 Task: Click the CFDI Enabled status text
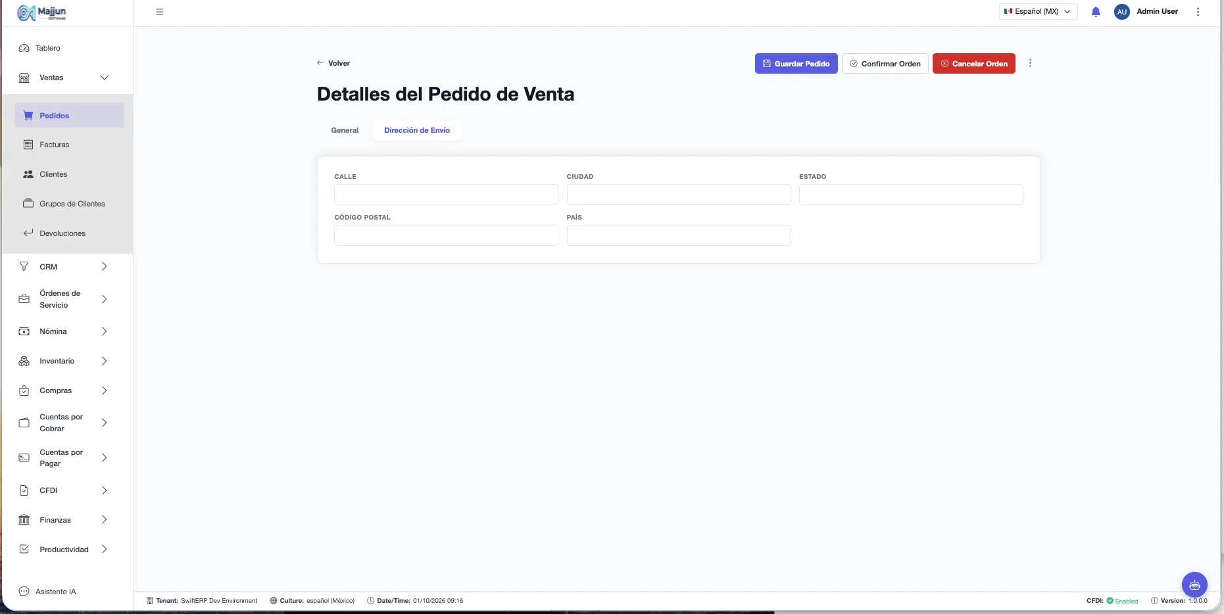tap(1126, 601)
